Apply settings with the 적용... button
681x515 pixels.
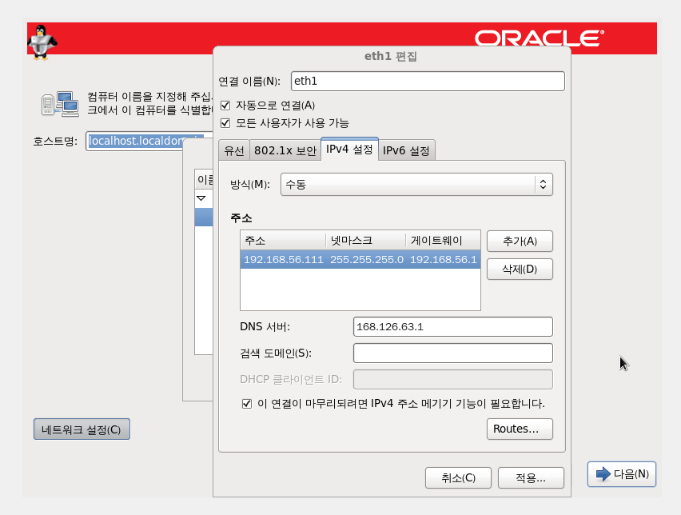(531, 478)
